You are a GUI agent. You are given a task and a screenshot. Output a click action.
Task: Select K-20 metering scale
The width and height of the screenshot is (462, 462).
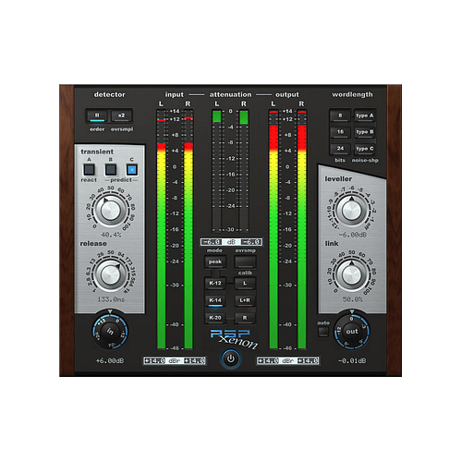pyautogui.click(x=215, y=318)
